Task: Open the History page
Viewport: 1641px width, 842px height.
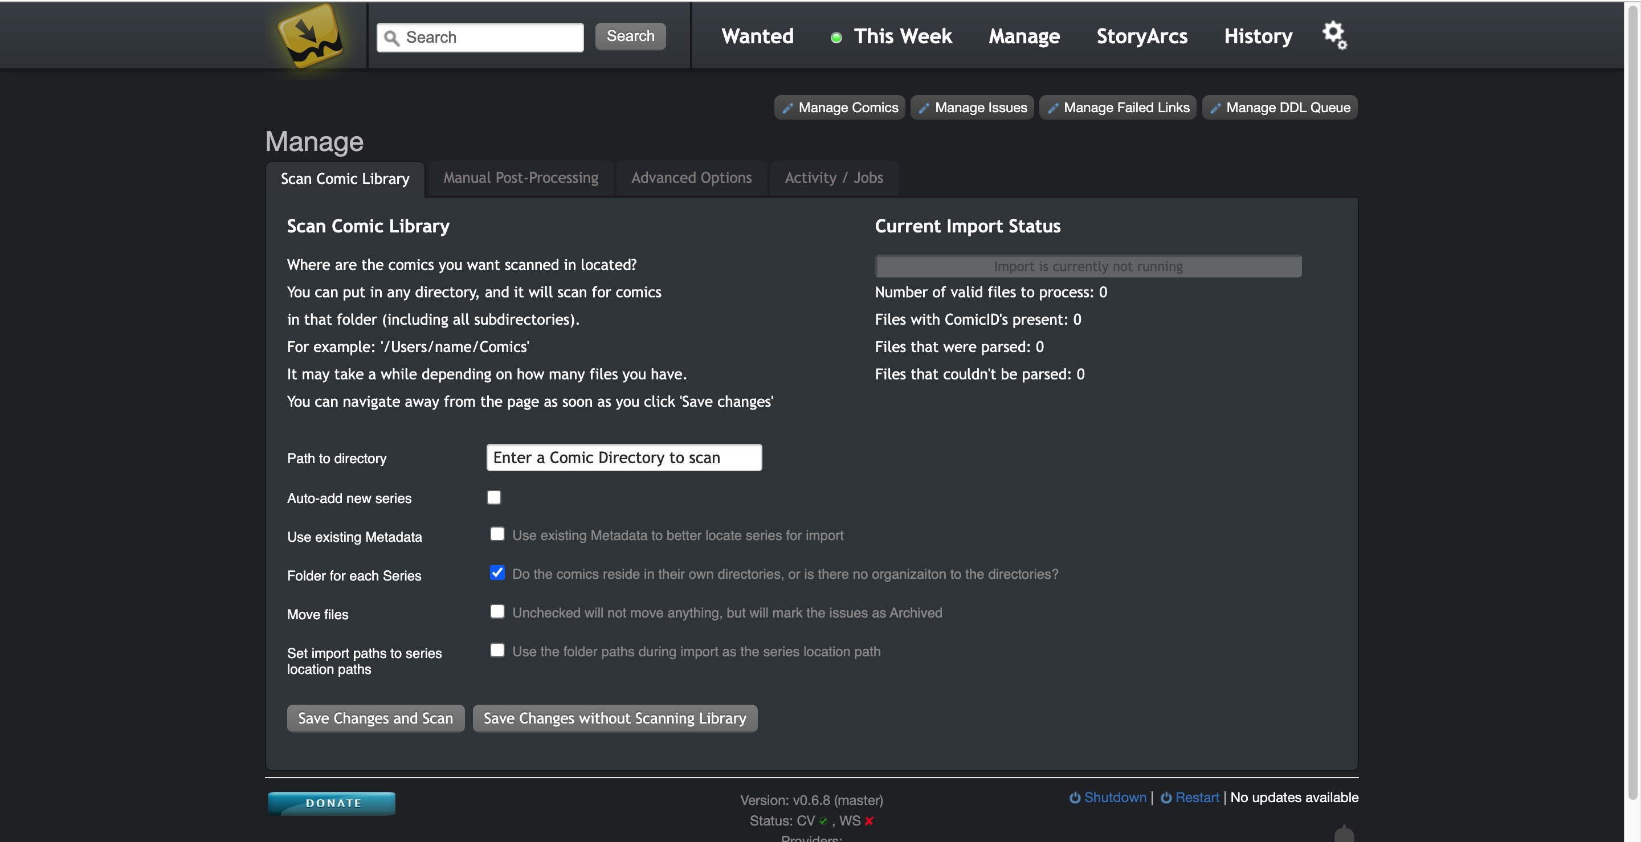Action: (1258, 36)
